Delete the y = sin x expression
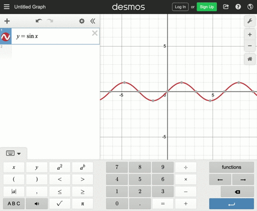The image size is (257, 211). point(95,33)
